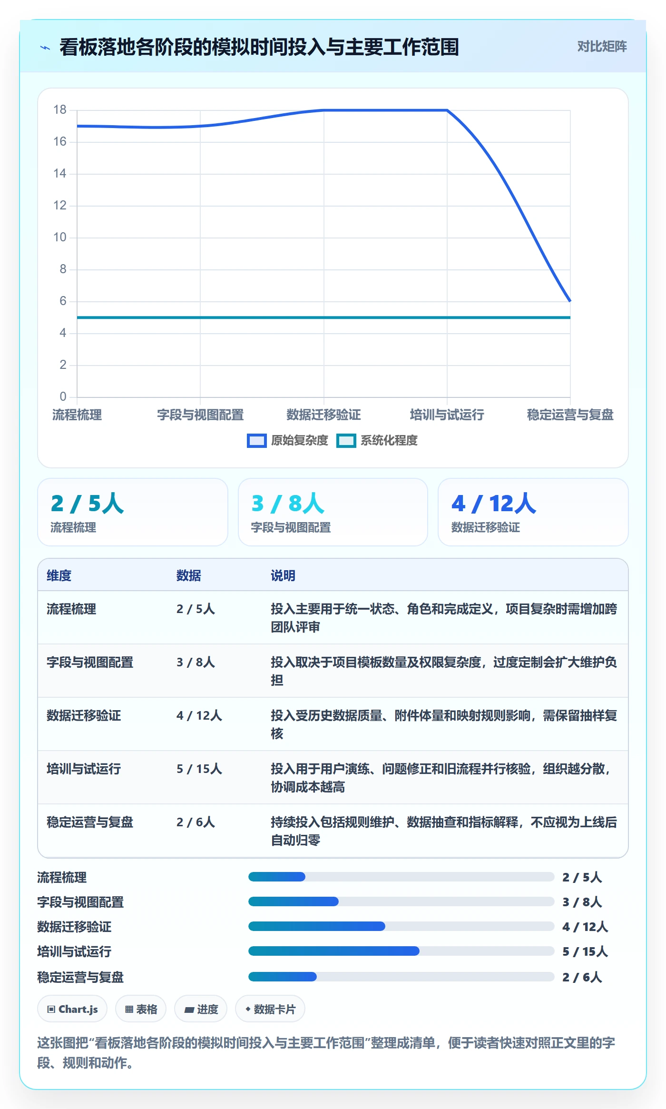666x1109 pixels.
Task: Click the 稳定运营与复盘 x-axis label on chart
Action: click(x=570, y=415)
